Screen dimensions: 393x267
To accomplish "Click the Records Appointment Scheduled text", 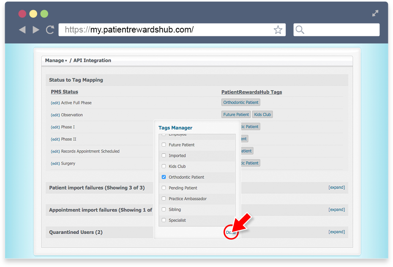I will [x=90, y=151].
